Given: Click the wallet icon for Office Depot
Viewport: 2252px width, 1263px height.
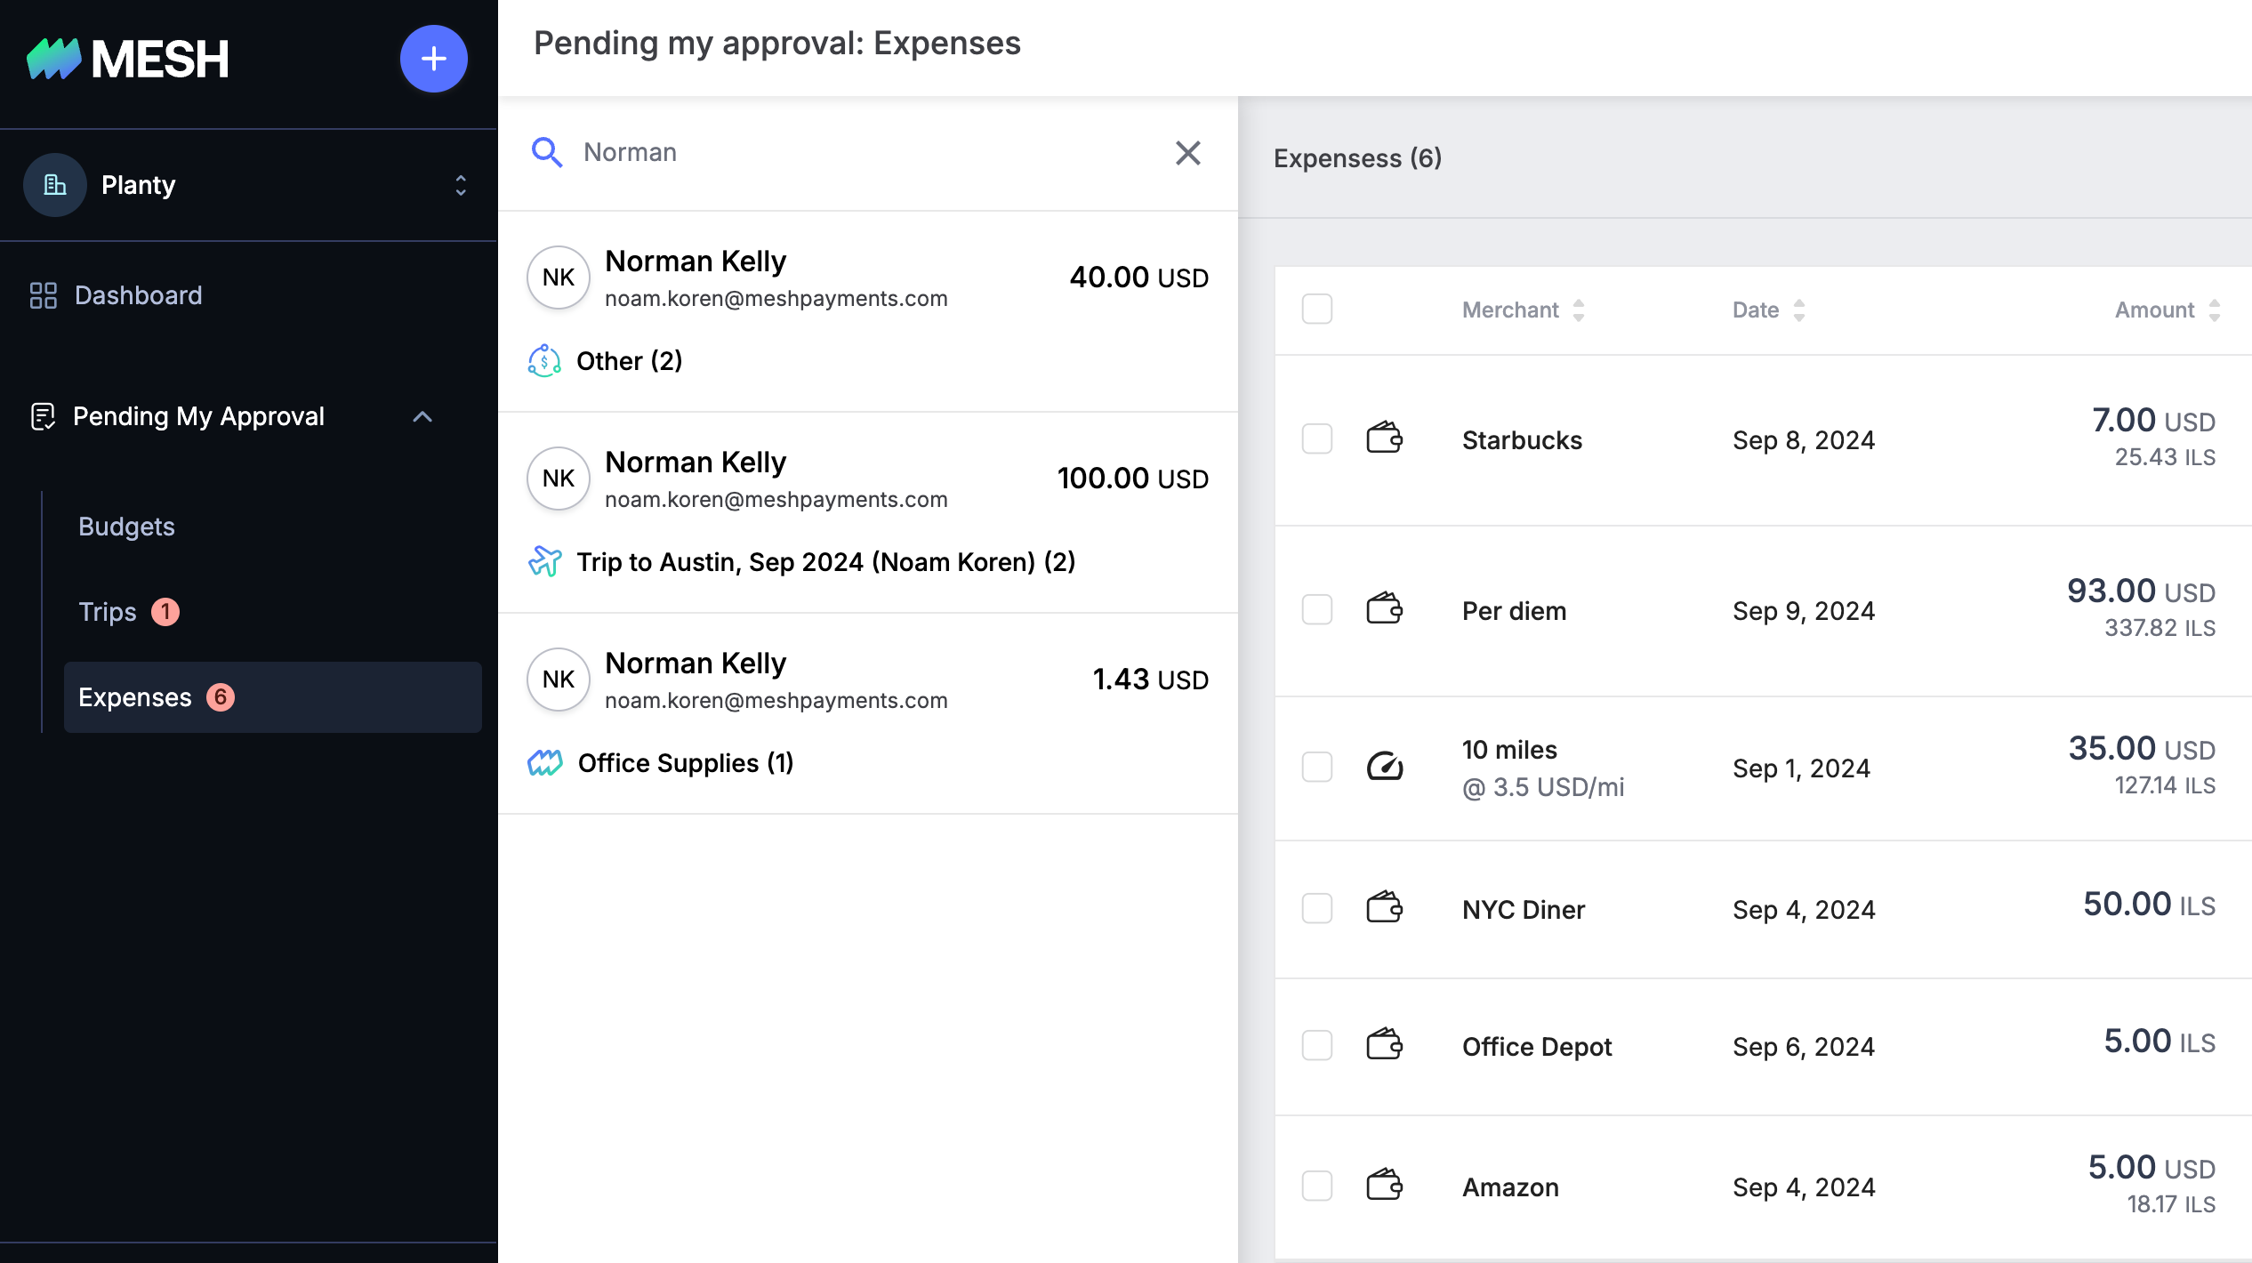Looking at the screenshot, I should pyautogui.click(x=1384, y=1044).
